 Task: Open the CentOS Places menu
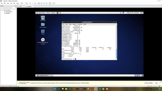(48, 13)
